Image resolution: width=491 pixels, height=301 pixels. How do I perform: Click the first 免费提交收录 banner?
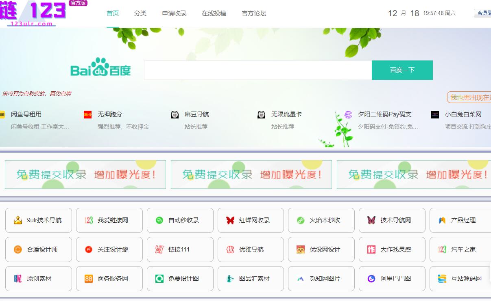pyautogui.click(x=85, y=174)
